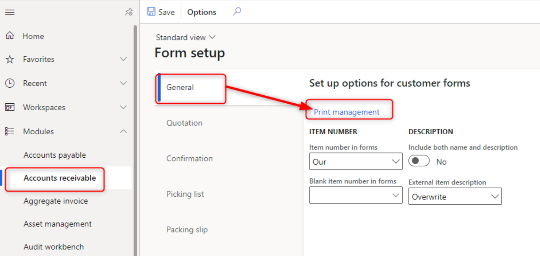The image size is (540, 256).
Task: Click the Modules label in navigation
Action: [38, 131]
